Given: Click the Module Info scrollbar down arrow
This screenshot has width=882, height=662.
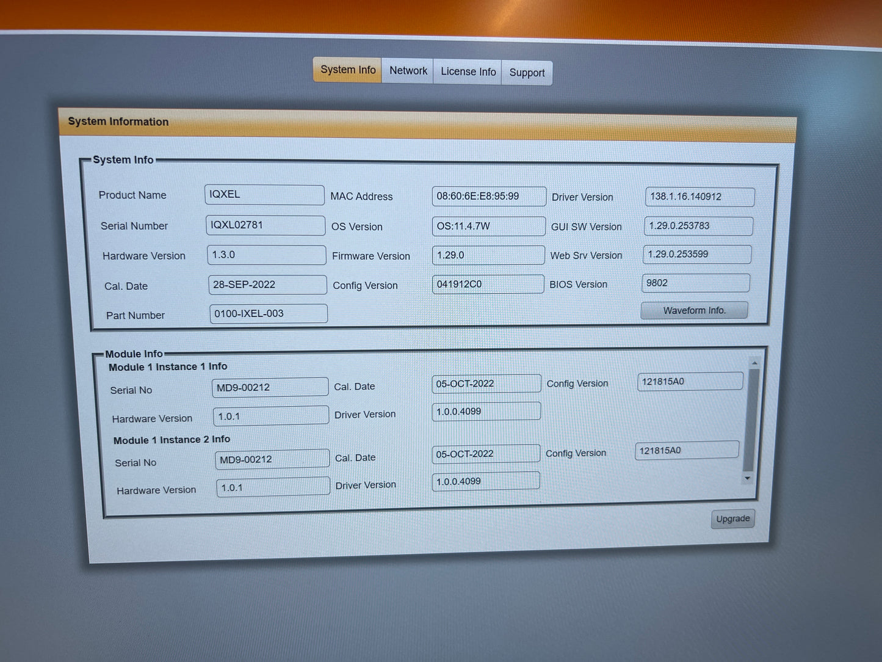Looking at the screenshot, I should click(748, 478).
